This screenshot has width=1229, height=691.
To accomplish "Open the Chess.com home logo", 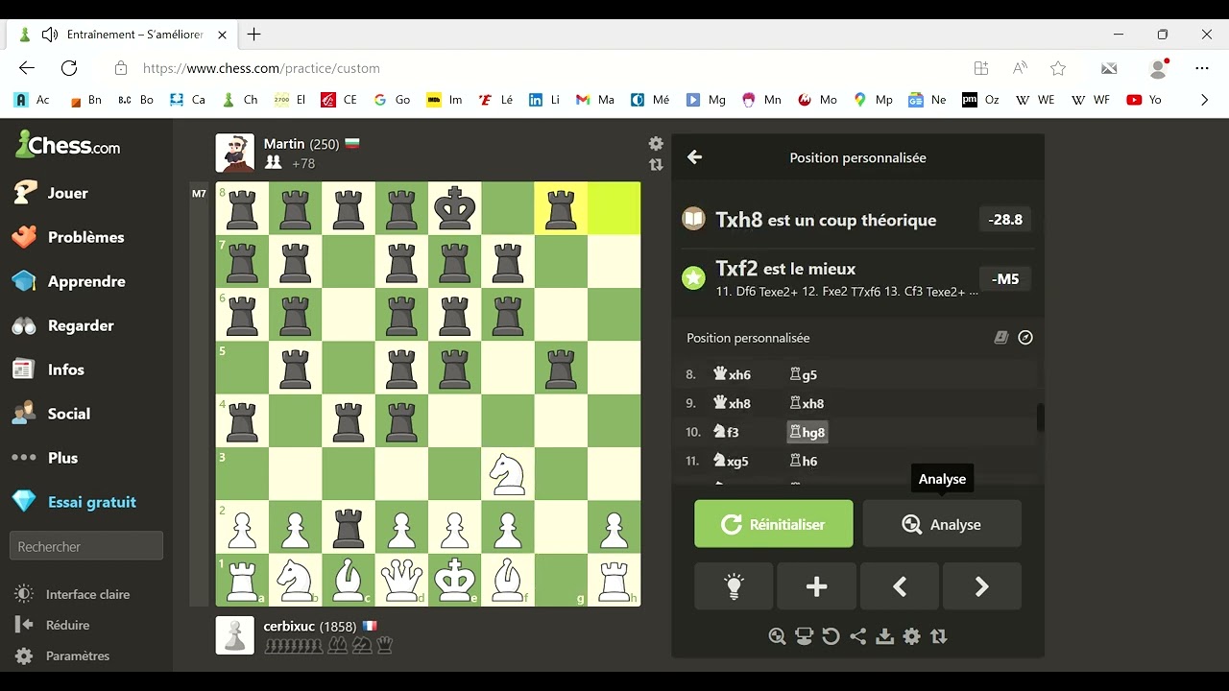I will [68, 146].
